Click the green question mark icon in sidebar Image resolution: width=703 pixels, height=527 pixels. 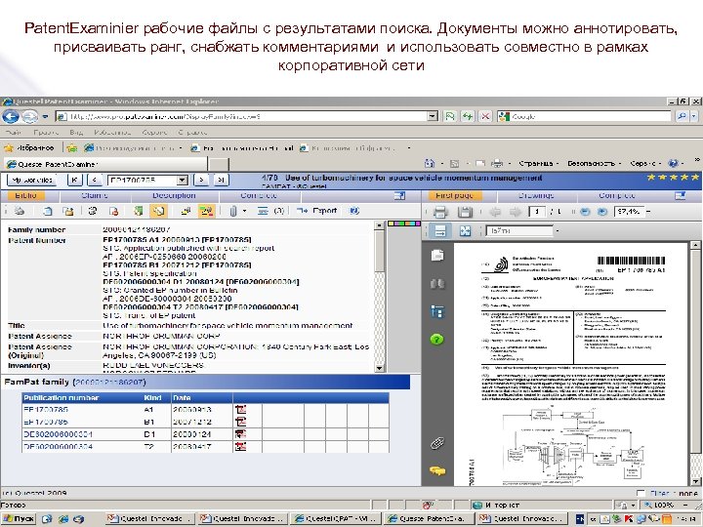[x=437, y=340]
